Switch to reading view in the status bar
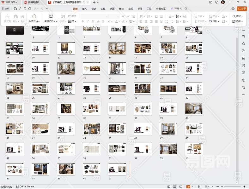 pyautogui.click(x=181, y=186)
